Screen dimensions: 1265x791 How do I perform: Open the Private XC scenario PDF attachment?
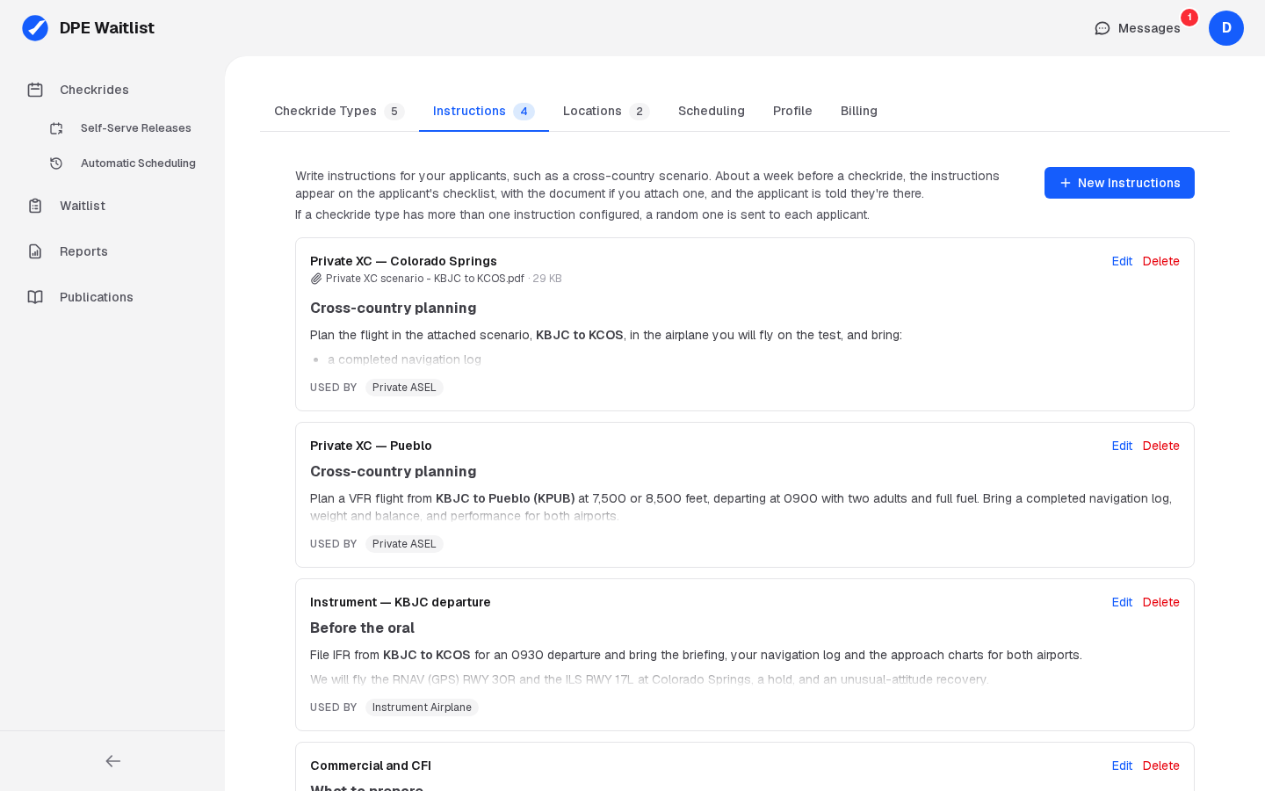pos(425,279)
